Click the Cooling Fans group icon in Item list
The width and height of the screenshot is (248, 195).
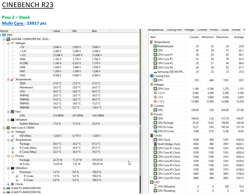pyautogui.click(x=152, y=76)
